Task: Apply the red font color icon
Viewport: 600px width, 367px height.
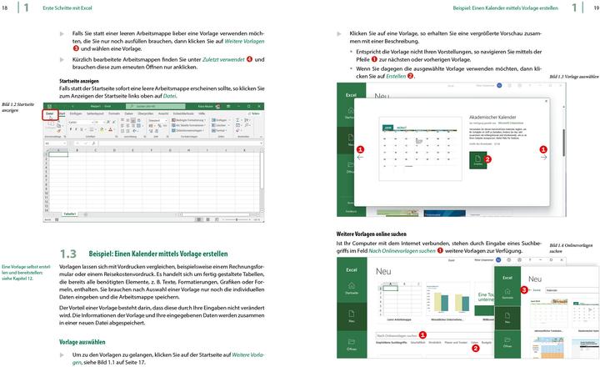Action: pos(110,129)
